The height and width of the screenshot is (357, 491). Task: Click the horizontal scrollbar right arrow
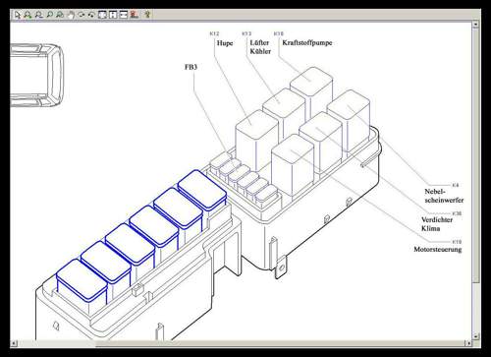468,343
